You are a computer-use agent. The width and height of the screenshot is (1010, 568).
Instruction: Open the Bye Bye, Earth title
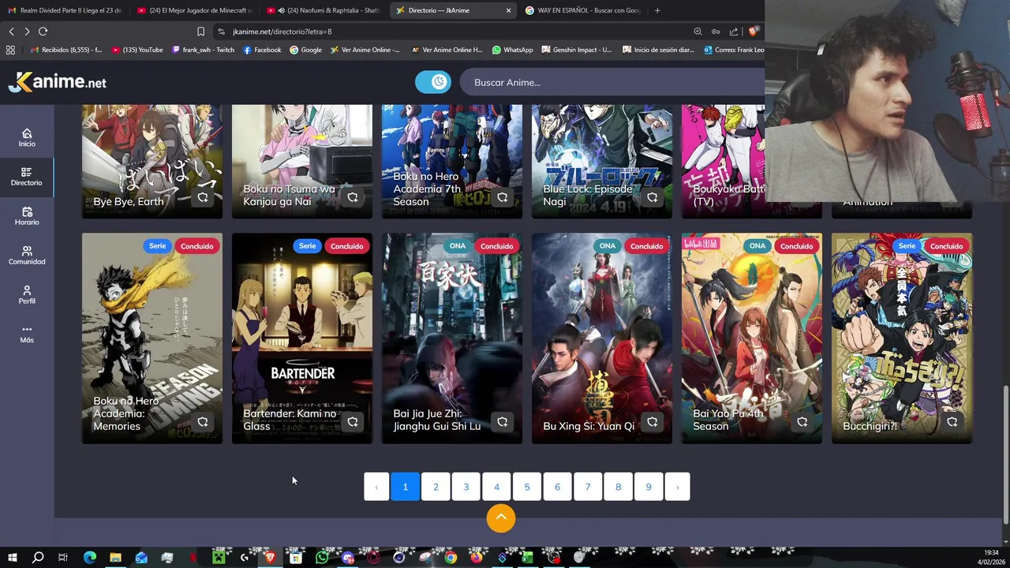[129, 201]
